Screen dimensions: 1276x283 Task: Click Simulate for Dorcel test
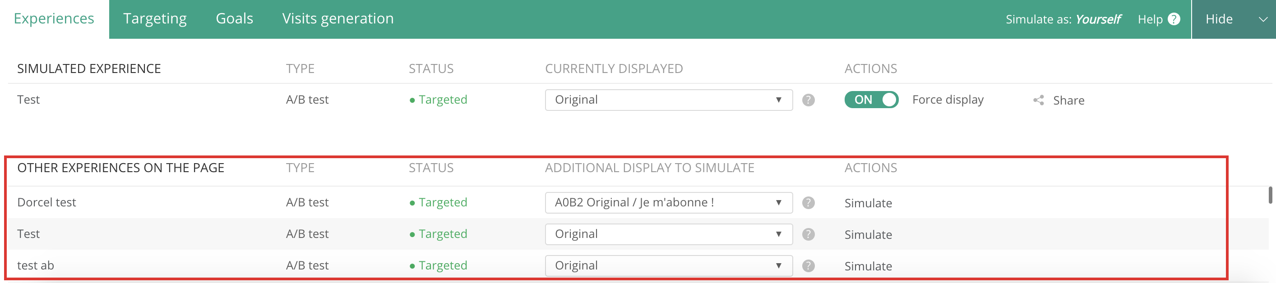868,203
